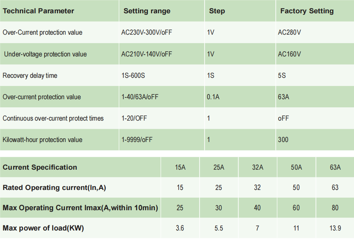Screen dimensions: 354x239
Task: Click the "Factory Setting" column header
Action: [x=307, y=11]
